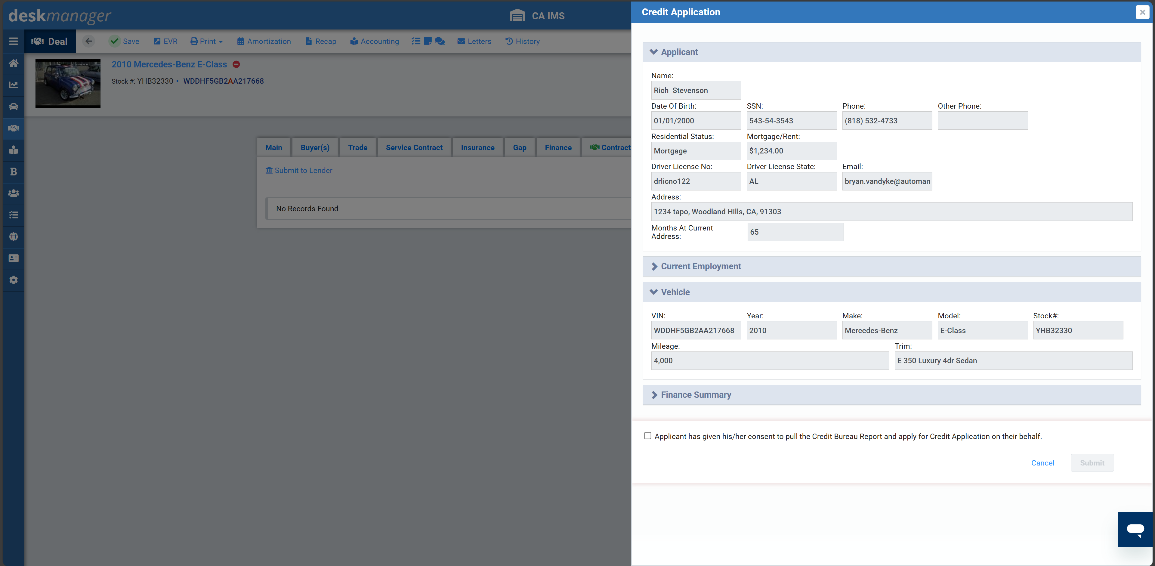This screenshot has height=566, width=1155.
Task: Open the settings gear sidebar icon
Action: pyautogui.click(x=14, y=280)
